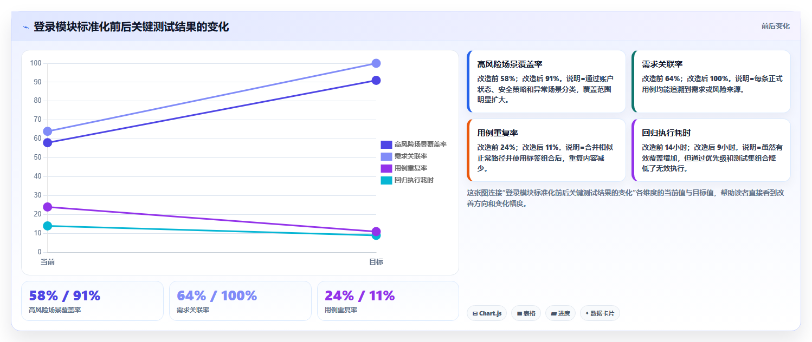The image size is (812, 342).
Task: Click the star icon in 数据卡片 chip
Action: (x=587, y=313)
